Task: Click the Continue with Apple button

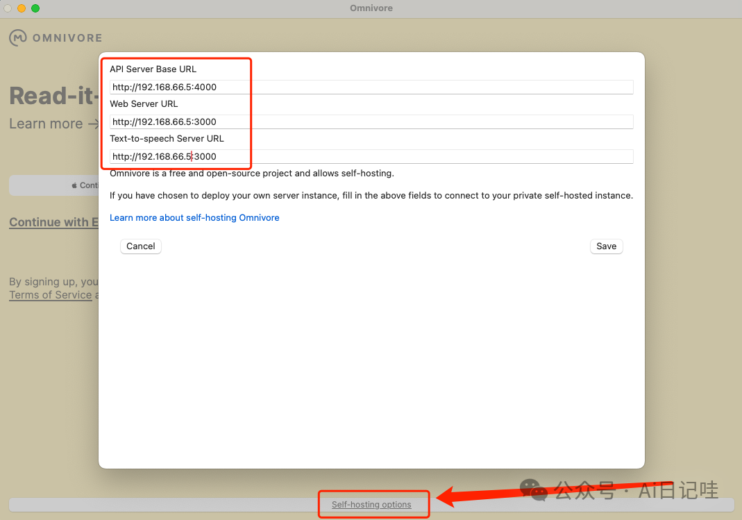Action: tap(53, 185)
